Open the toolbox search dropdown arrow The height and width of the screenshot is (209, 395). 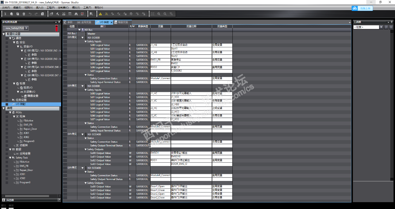pos(381,27)
